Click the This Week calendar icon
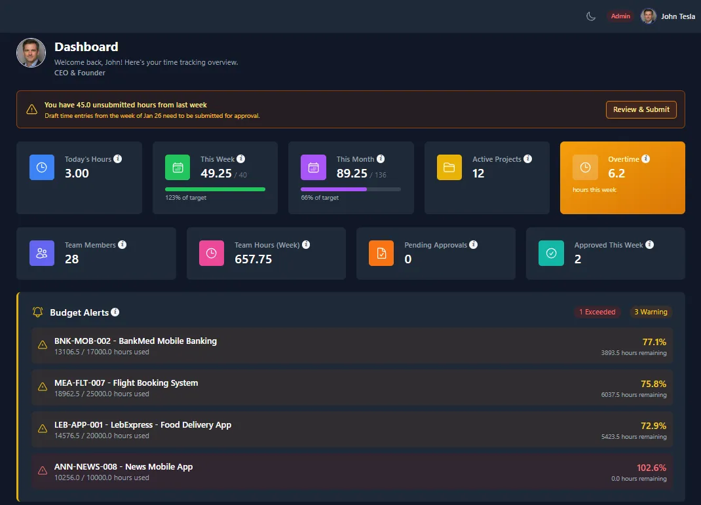The height and width of the screenshot is (505, 701). [x=177, y=167]
